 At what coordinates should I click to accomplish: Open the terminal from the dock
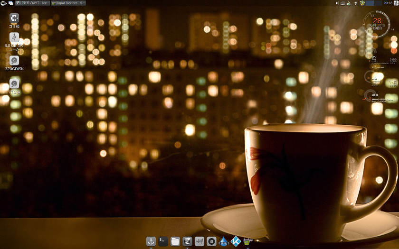tap(163, 241)
